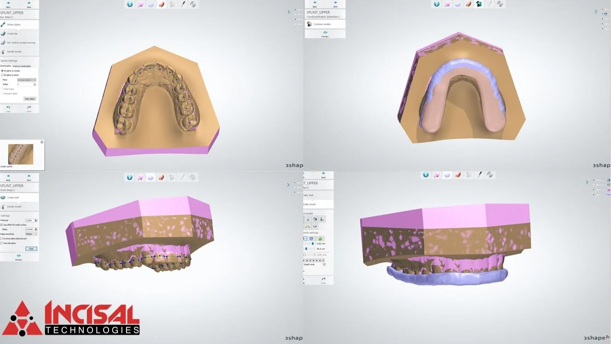This screenshot has width=611, height=344.
Task: Toggle the target area checkbox
Action: pyautogui.click(x=324, y=264)
